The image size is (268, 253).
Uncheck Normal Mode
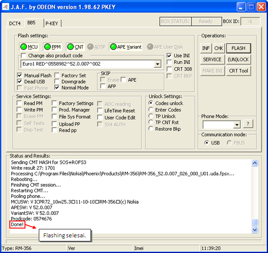pos(57,87)
